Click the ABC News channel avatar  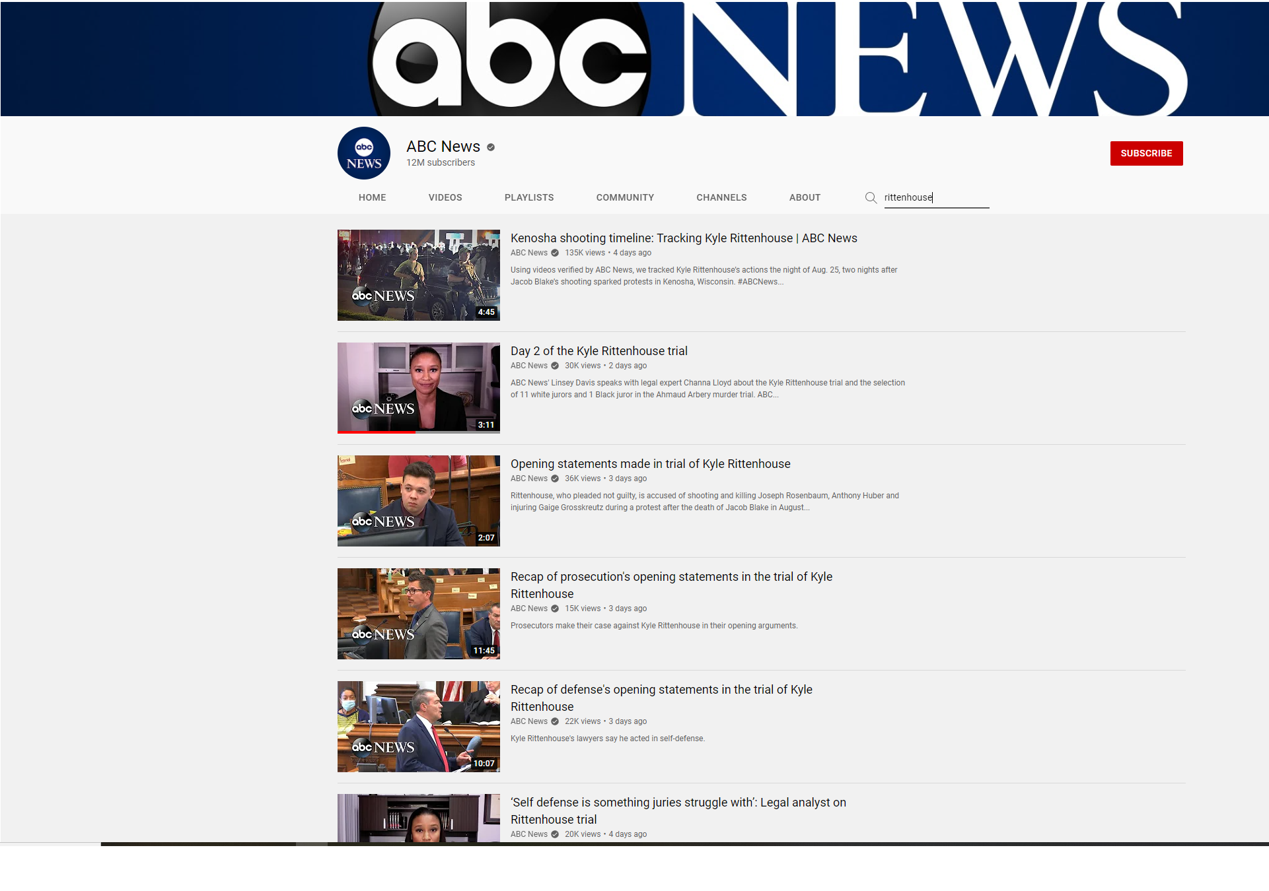click(x=364, y=153)
